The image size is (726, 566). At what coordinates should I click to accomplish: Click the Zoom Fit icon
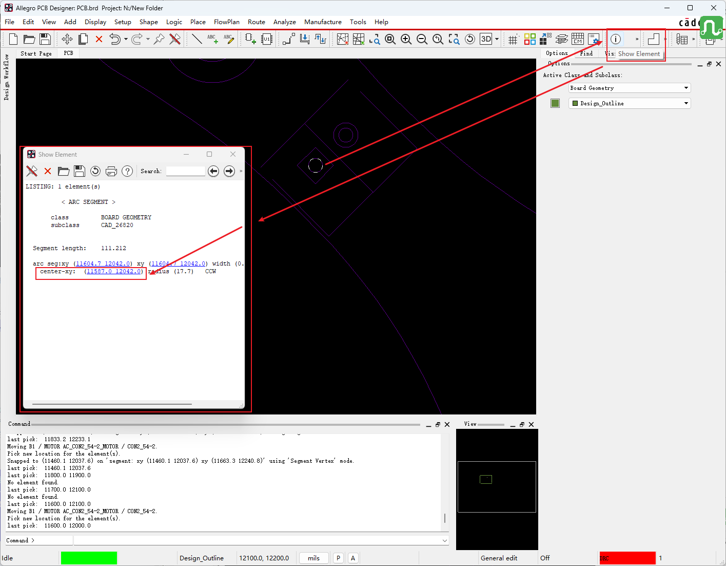point(390,39)
